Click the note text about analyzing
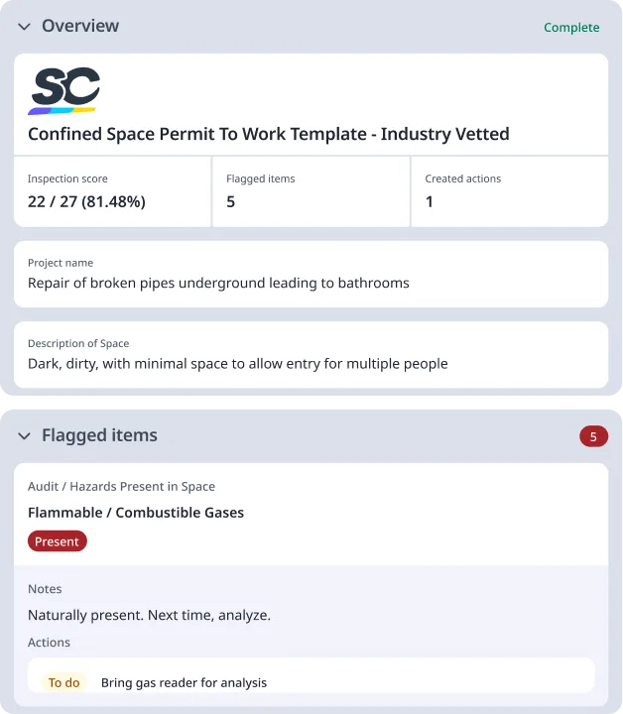This screenshot has width=623, height=714. [149, 615]
